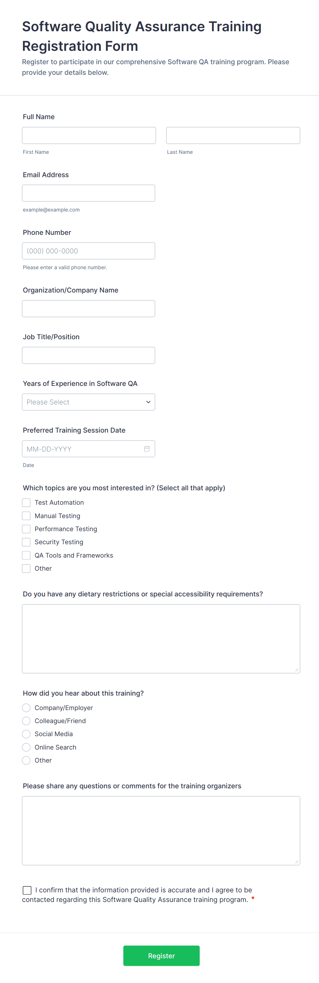Click the dietary restrictions text area
This screenshot has height=983, width=319.
161,638
